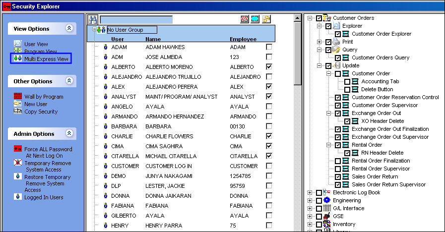Select the JUNYA NAKAGAMI name cell
445x232 pixels.
click(x=169, y=176)
